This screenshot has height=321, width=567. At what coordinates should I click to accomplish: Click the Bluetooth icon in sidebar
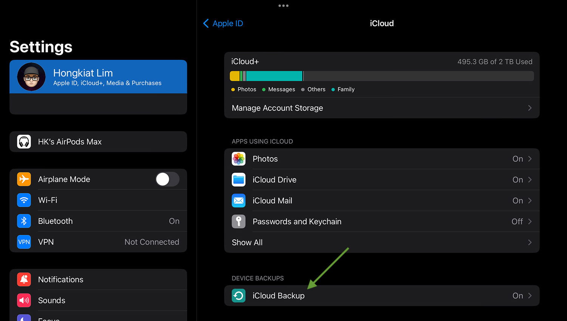point(24,221)
